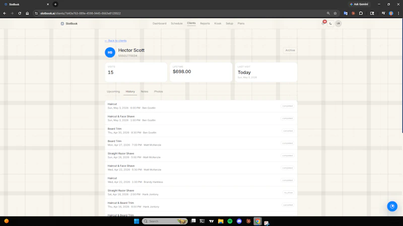Open Spotify from the taskbar
This screenshot has height=226, width=403.
pyautogui.click(x=230, y=221)
